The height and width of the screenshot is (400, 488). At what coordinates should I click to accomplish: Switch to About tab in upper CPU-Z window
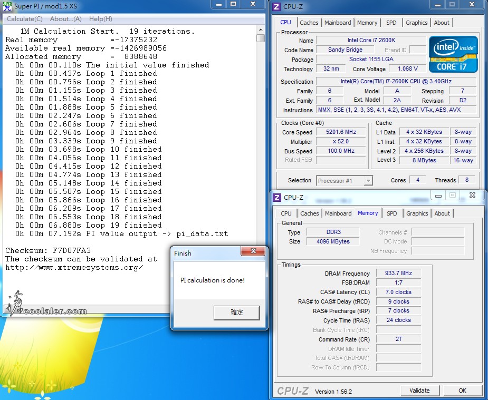[x=442, y=23]
